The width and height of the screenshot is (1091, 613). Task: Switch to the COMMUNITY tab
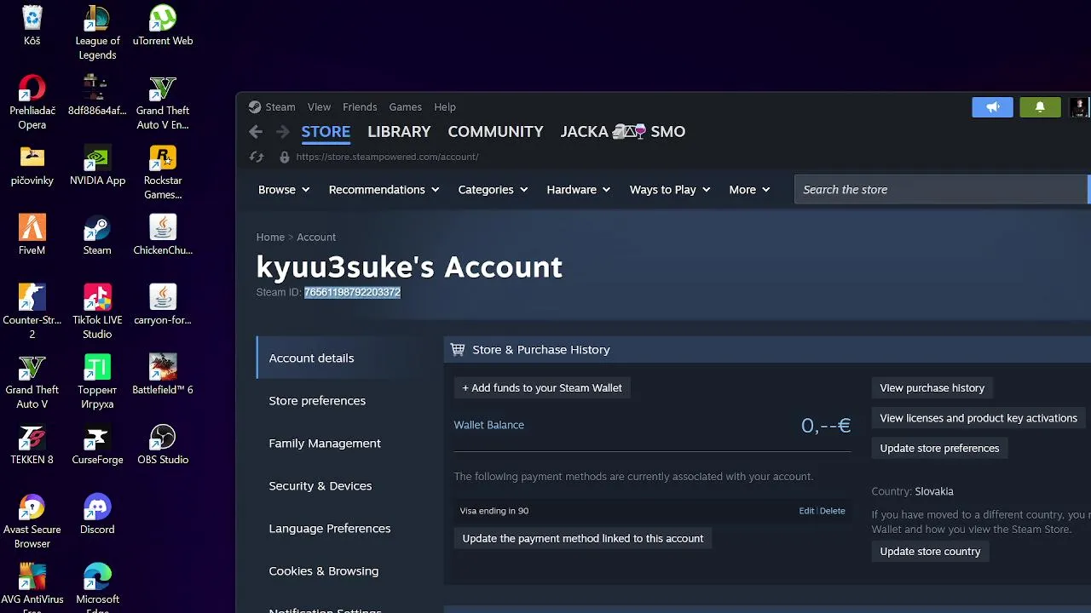[x=495, y=132]
